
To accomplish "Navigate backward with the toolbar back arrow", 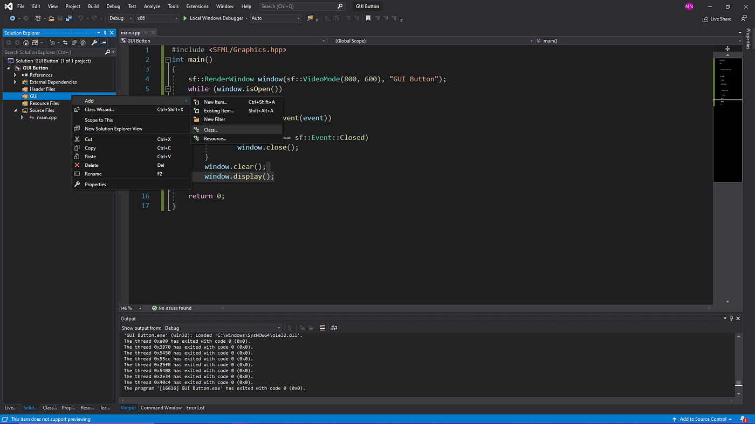I will pyautogui.click(x=12, y=18).
